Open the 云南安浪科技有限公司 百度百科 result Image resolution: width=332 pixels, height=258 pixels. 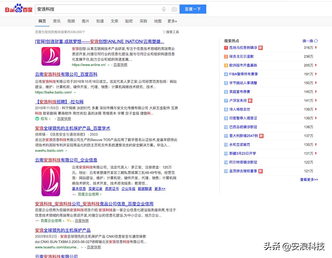click(66, 74)
